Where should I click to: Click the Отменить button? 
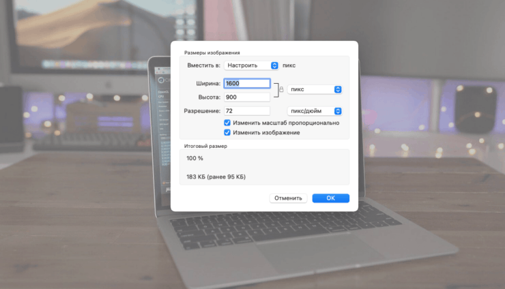point(288,198)
